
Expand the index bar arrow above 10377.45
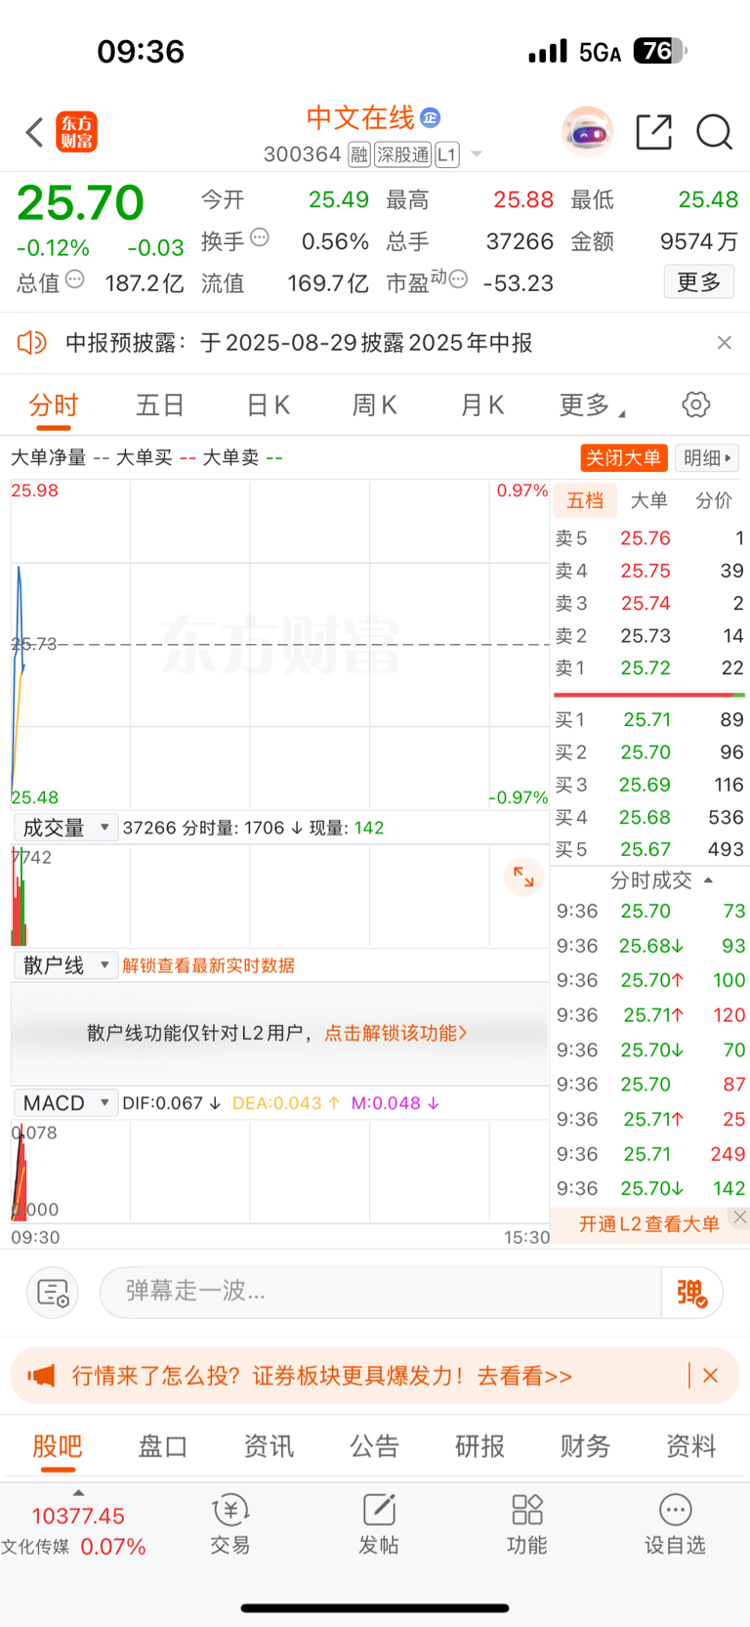(78, 1493)
